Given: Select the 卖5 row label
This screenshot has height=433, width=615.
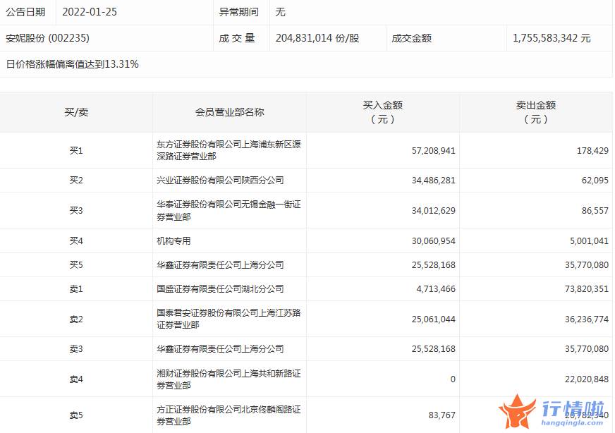Looking at the screenshot, I should tap(76, 415).
